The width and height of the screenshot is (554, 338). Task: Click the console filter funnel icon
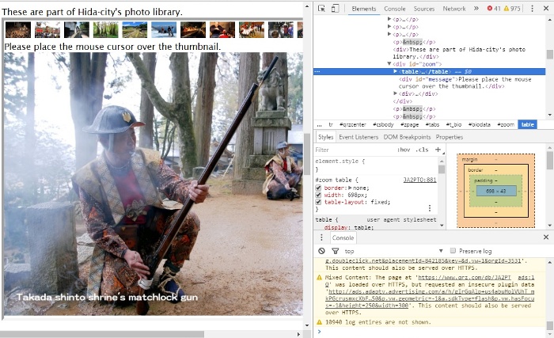pyautogui.click(x=335, y=251)
